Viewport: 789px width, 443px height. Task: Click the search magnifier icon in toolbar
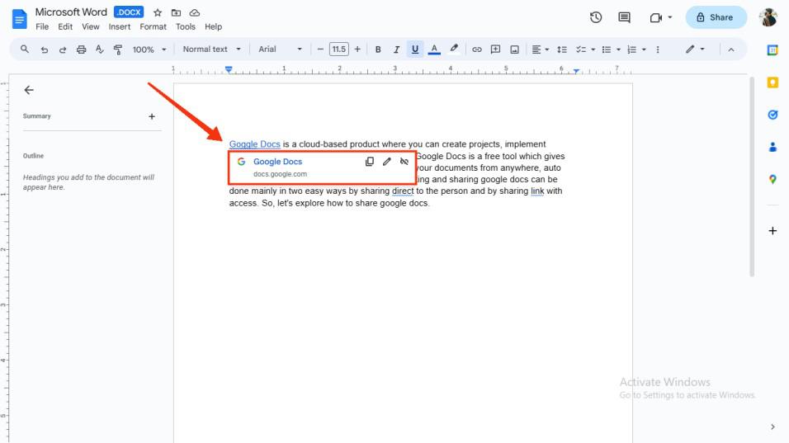(24, 49)
